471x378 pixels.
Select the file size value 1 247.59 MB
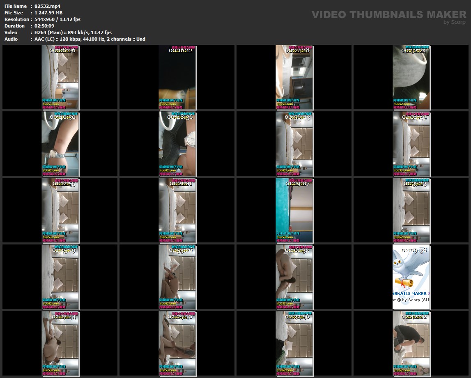tap(48, 13)
